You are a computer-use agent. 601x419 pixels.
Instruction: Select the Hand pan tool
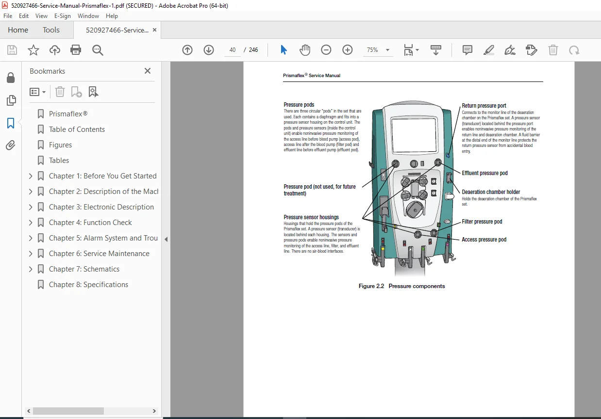[304, 50]
